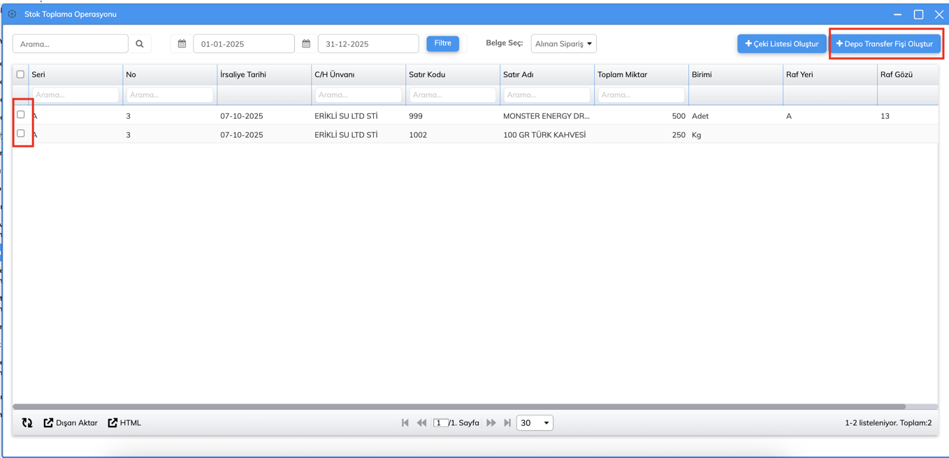Sort by the Toplam Miktar column header
The width and height of the screenshot is (949, 458).
point(622,74)
